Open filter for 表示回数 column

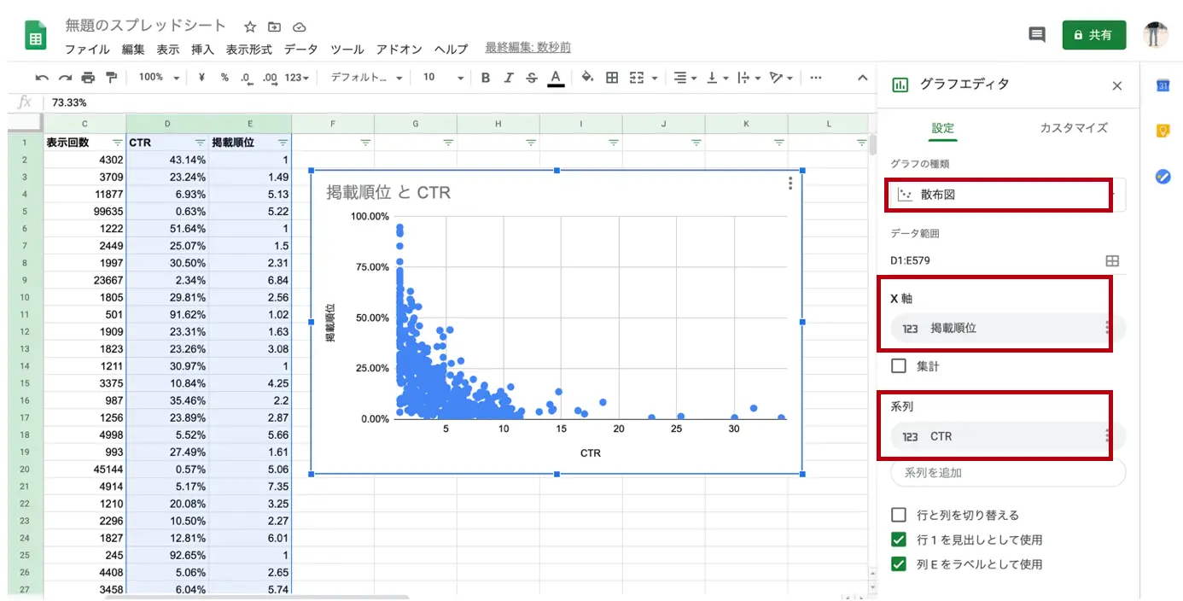[117, 143]
